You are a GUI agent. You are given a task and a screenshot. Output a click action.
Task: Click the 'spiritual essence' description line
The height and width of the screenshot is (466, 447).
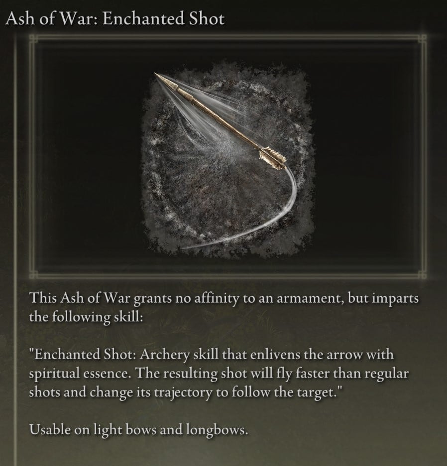tap(219, 374)
